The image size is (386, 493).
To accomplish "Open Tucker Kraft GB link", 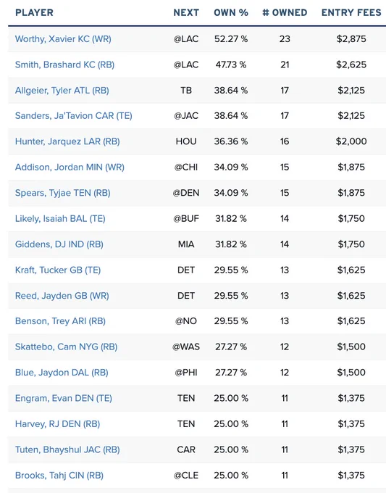I will [58, 270].
